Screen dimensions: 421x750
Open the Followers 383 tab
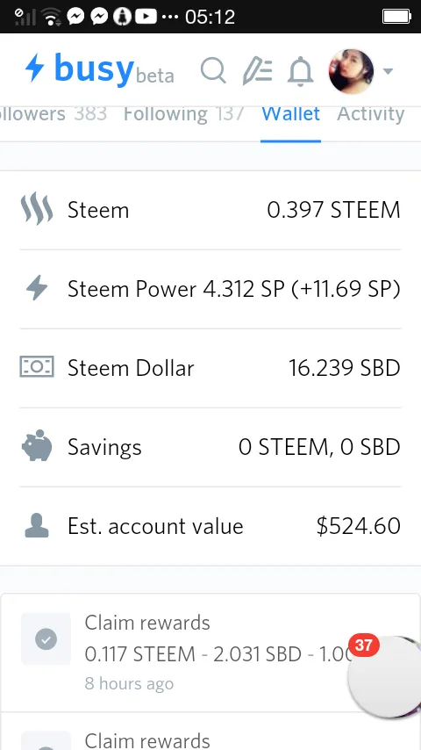54,114
